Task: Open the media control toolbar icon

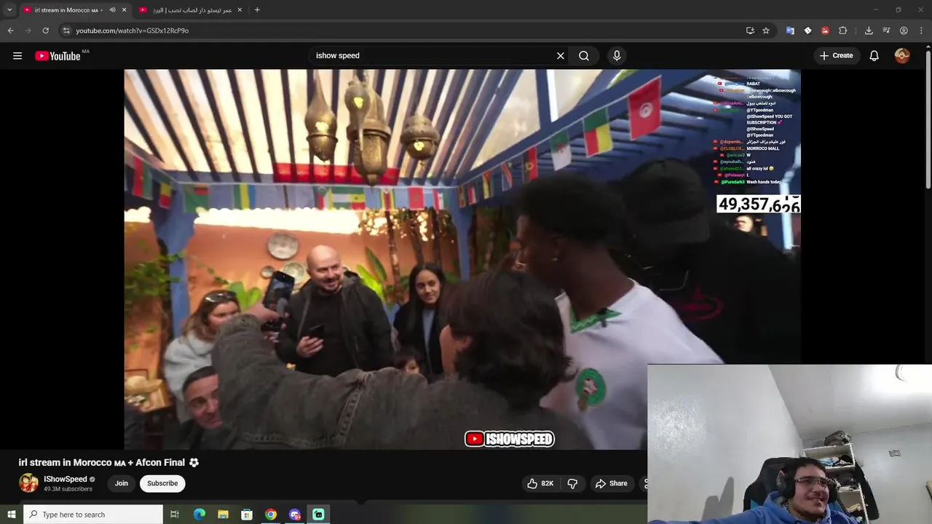Action: [886, 31]
